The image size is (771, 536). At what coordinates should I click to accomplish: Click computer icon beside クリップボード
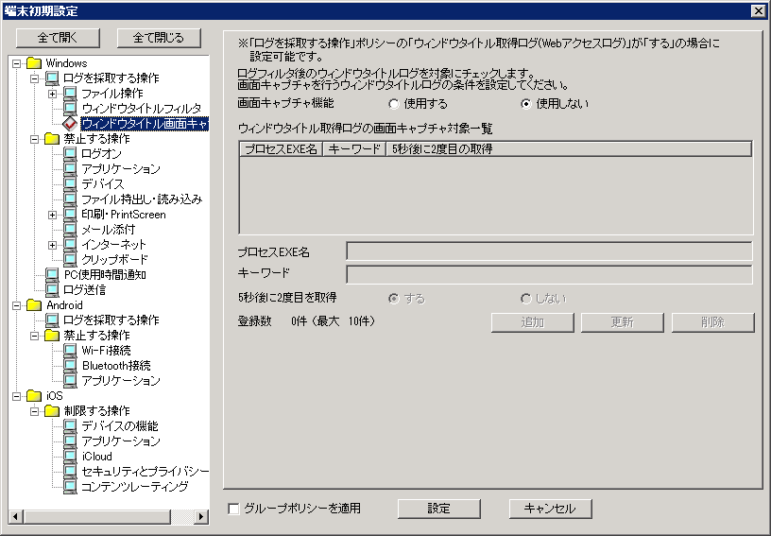pyautogui.click(x=70, y=260)
